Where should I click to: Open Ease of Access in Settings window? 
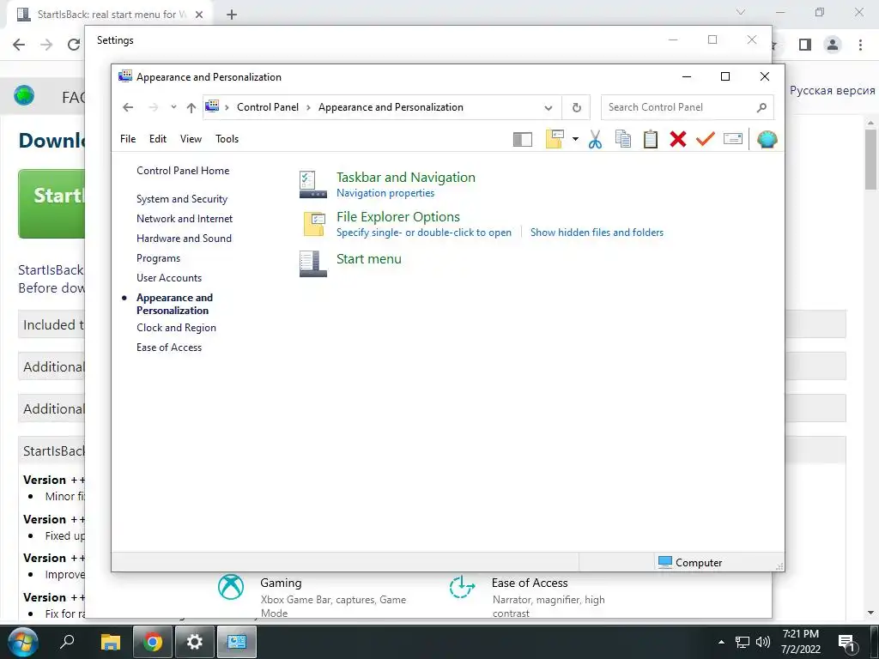pyautogui.click(x=529, y=583)
